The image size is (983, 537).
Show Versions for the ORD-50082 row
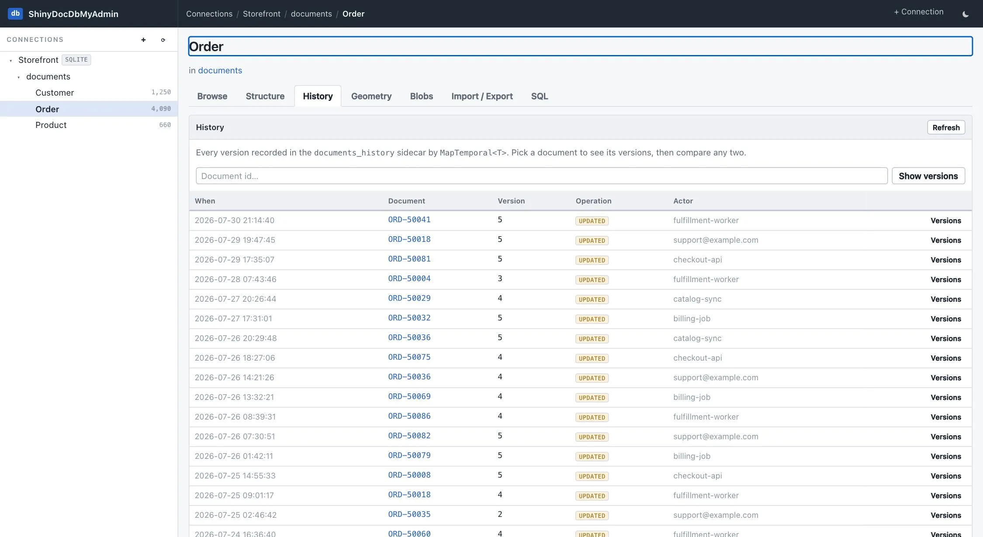946,437
